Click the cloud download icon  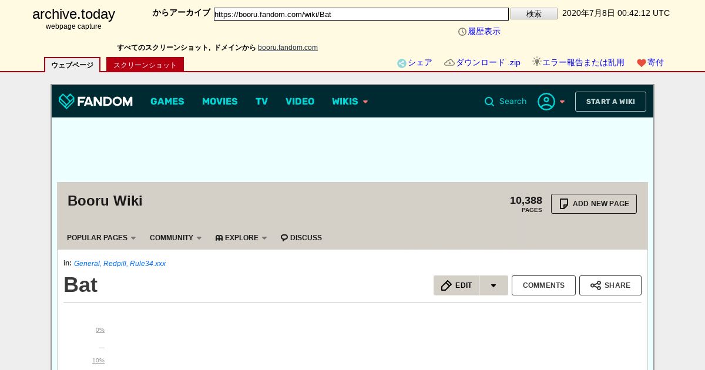pyautogui.click(x=449, y=63)
